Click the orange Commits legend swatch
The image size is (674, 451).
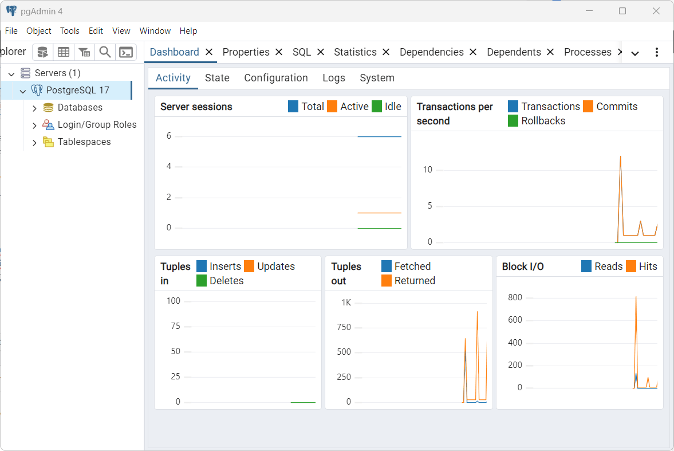pos(588,106)
